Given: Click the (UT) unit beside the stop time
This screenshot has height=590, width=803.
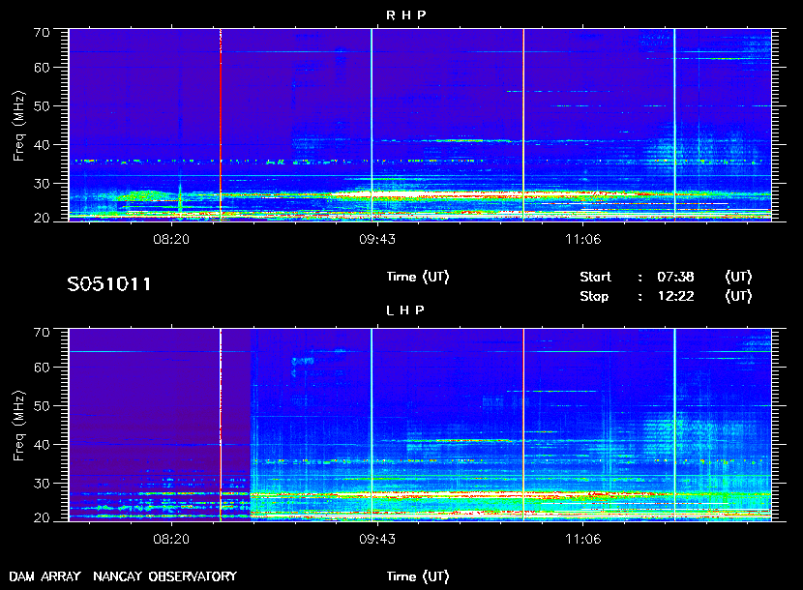Looking at the screenshot, I should (738, 297).
